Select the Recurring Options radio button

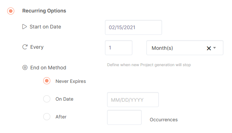tap(11, 11)
